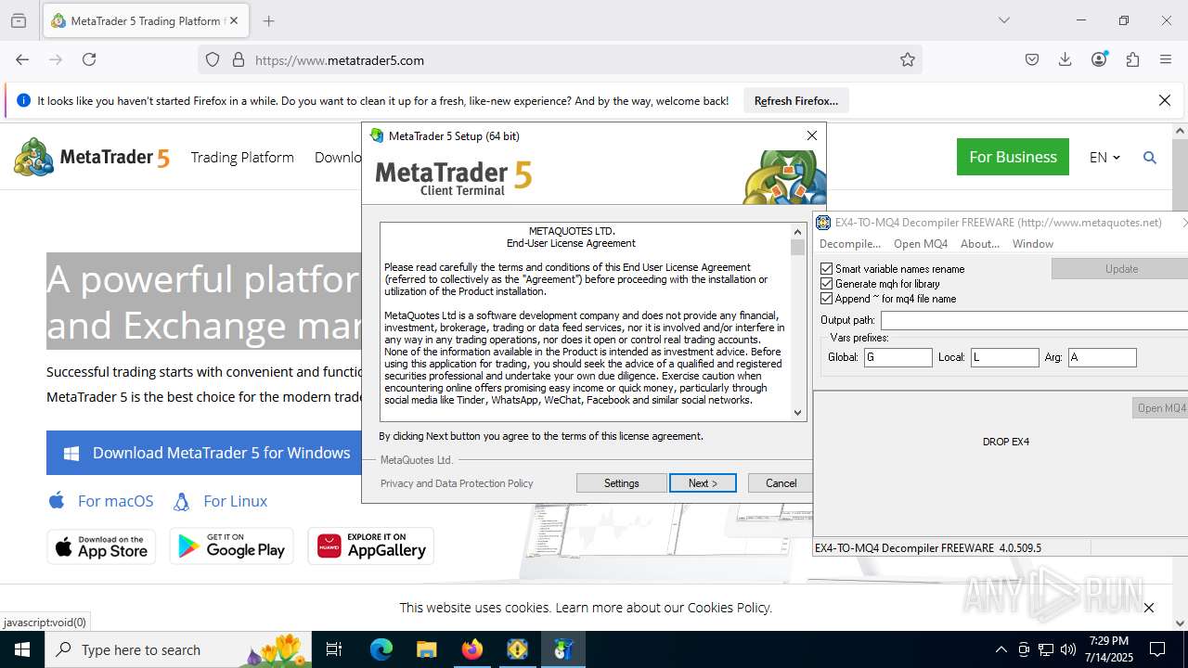The height and width of the screenshot is (668, 1188).
Task: Open Firefox hamburger application menu
Action: pos(1166,59)
